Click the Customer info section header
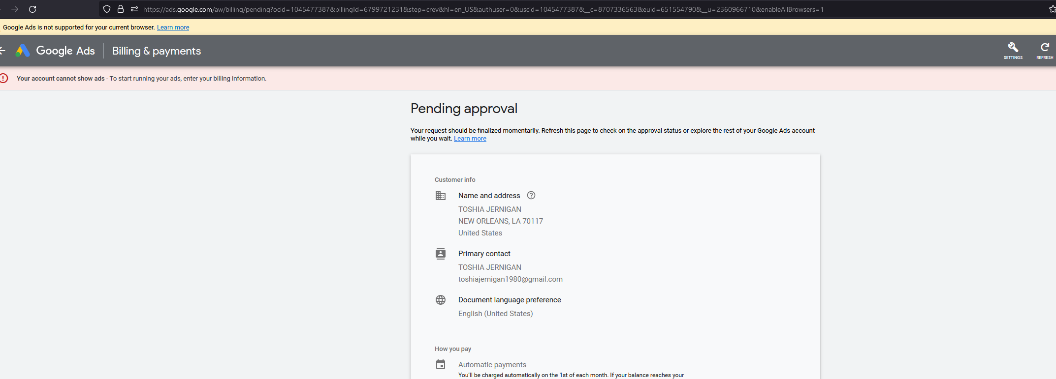 coord(455,180)
